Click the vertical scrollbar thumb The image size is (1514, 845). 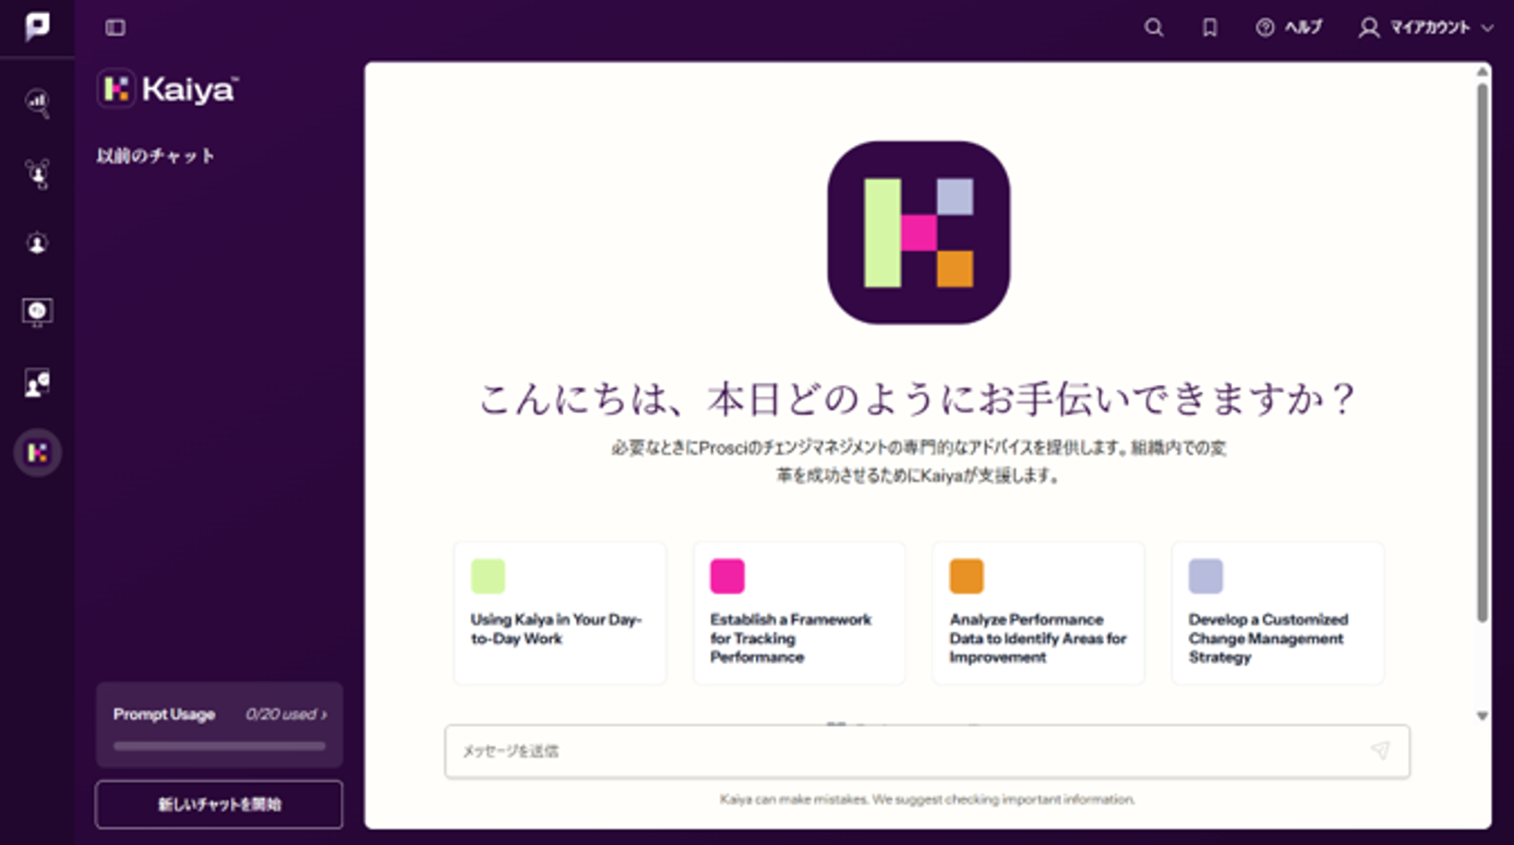point(1482,353)
